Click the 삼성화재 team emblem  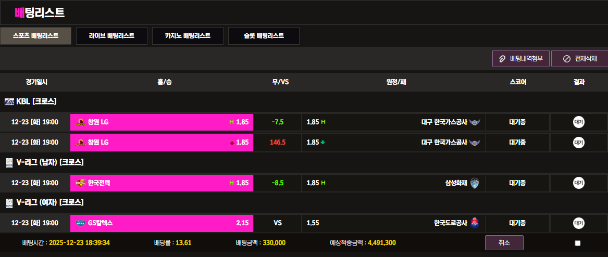pos(474,183)
